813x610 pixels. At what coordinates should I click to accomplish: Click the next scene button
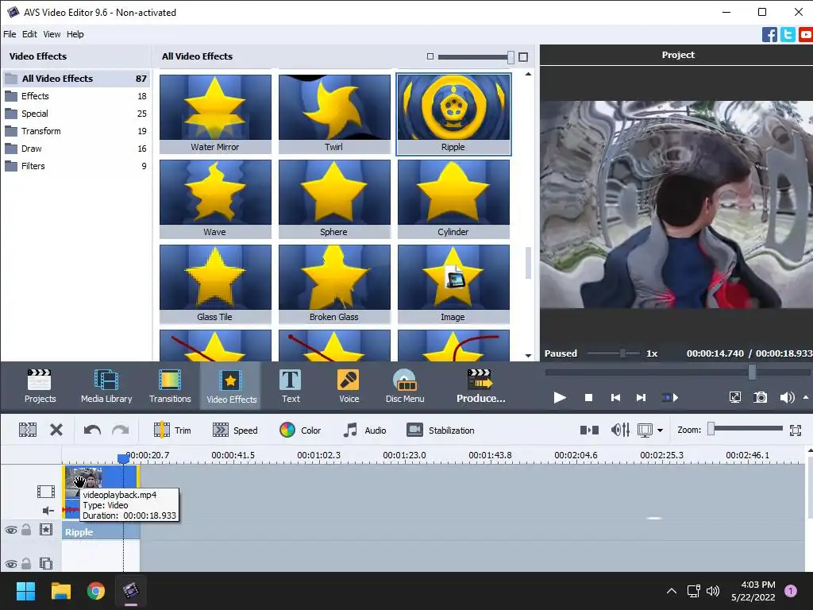click(x=670, y=398)
